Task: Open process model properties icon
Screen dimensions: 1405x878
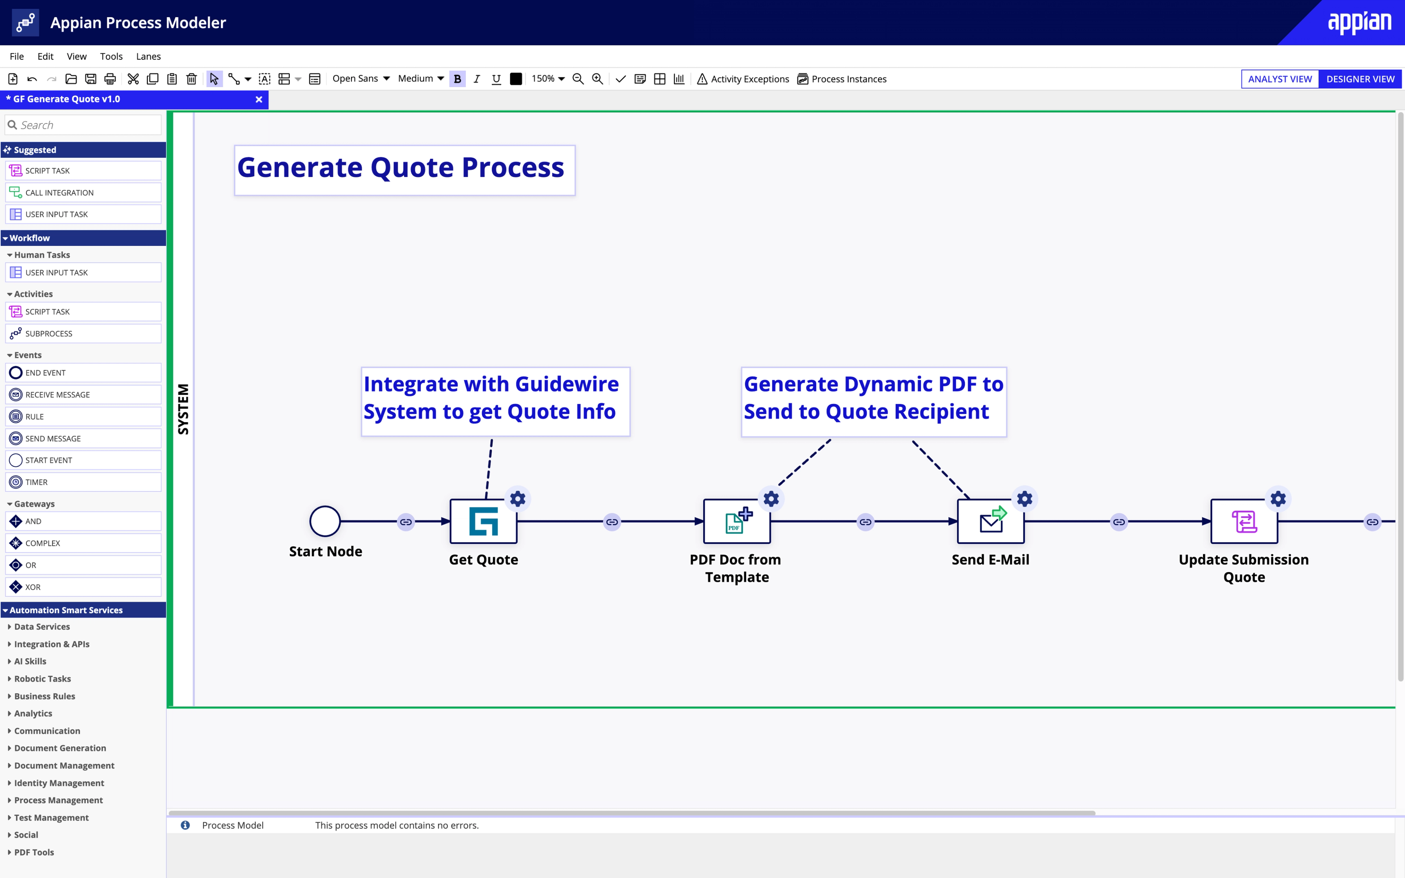Action: [x=315, y=79]
